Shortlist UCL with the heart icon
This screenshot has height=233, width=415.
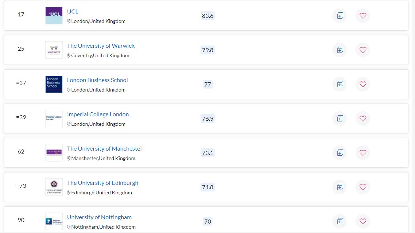(x=362, y=16)
